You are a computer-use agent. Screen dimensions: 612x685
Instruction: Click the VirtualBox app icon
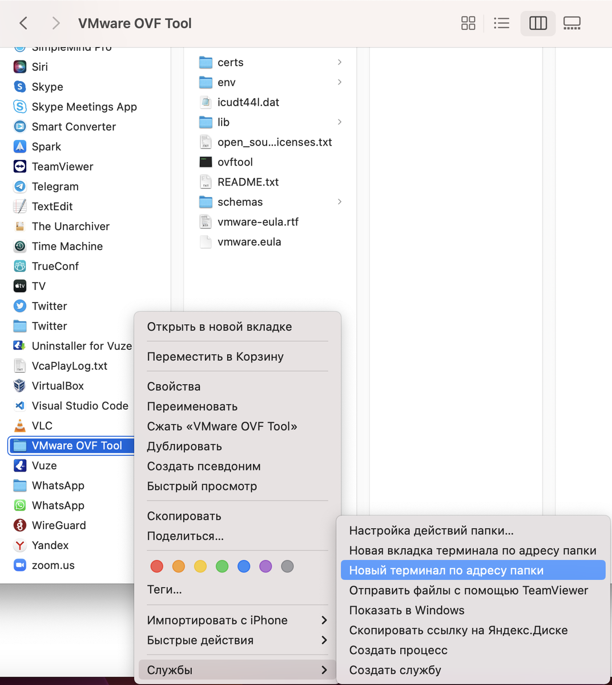point(20,386)
